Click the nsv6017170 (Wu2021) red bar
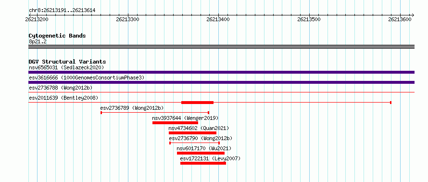 pos(201,153)
